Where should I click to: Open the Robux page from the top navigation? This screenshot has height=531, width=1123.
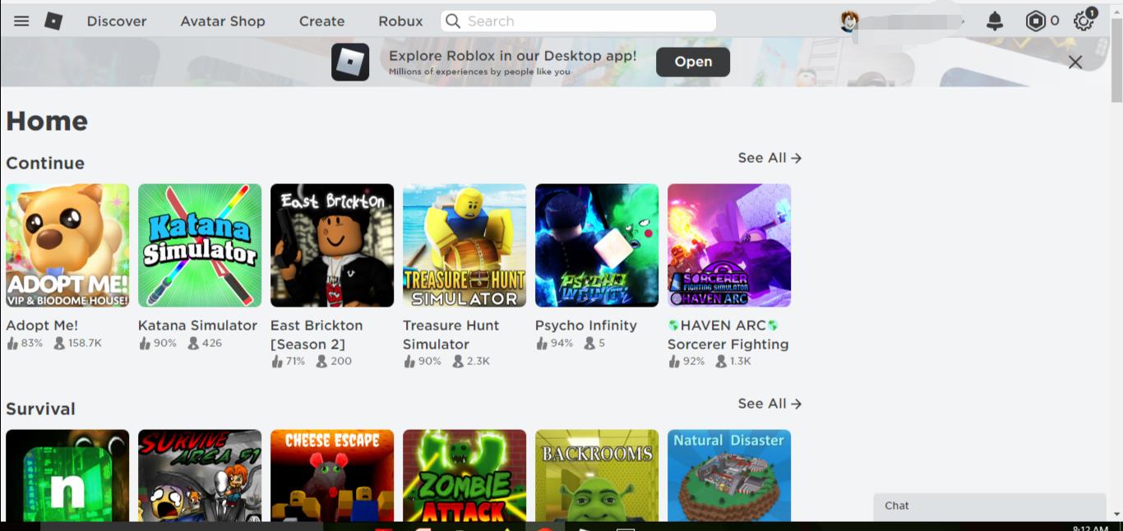tap(400, 21)
